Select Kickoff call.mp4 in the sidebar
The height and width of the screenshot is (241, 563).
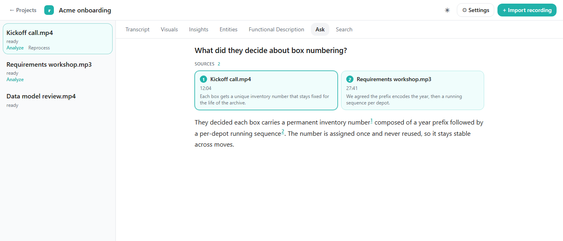coord(58,39)
